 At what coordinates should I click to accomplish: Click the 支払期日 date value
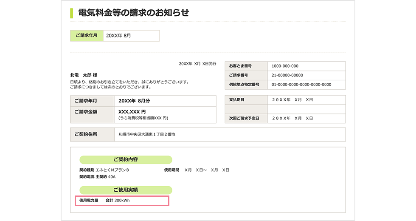point(292,99)
